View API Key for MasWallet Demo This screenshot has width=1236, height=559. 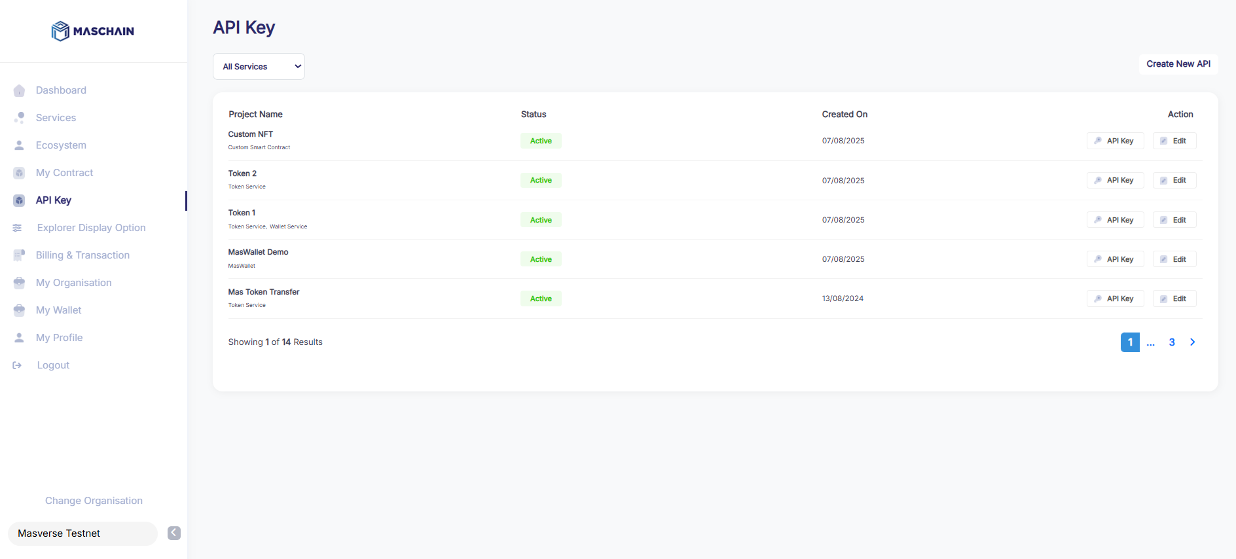coord(1115,259)
